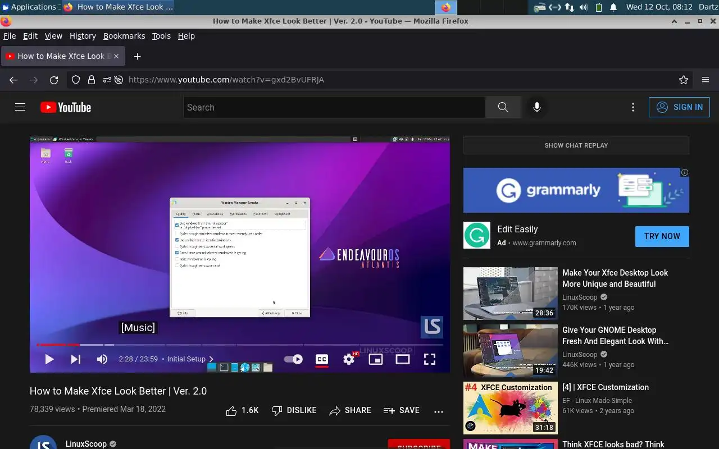
Task: Play the YouTube video
Action: click(49, 359)
